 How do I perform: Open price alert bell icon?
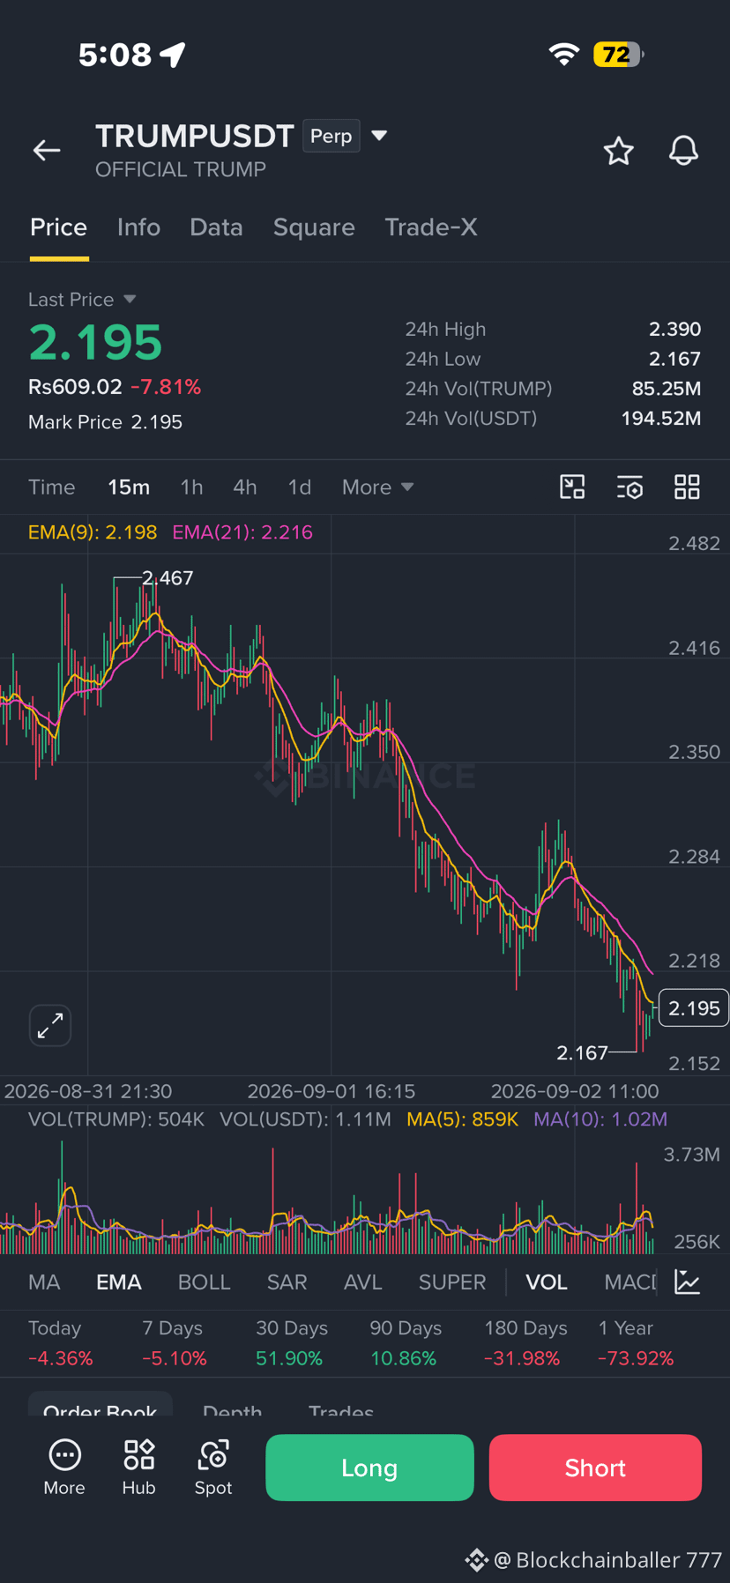[683, 151]
